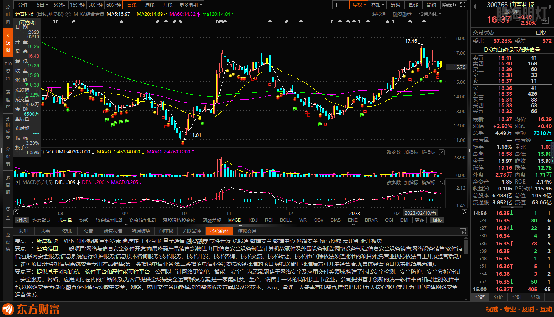This screenshot has height=317, width=554.
Task: Click 加指标 in VOLUME panel
Action: pyautogui.click(x=411, y=152)
